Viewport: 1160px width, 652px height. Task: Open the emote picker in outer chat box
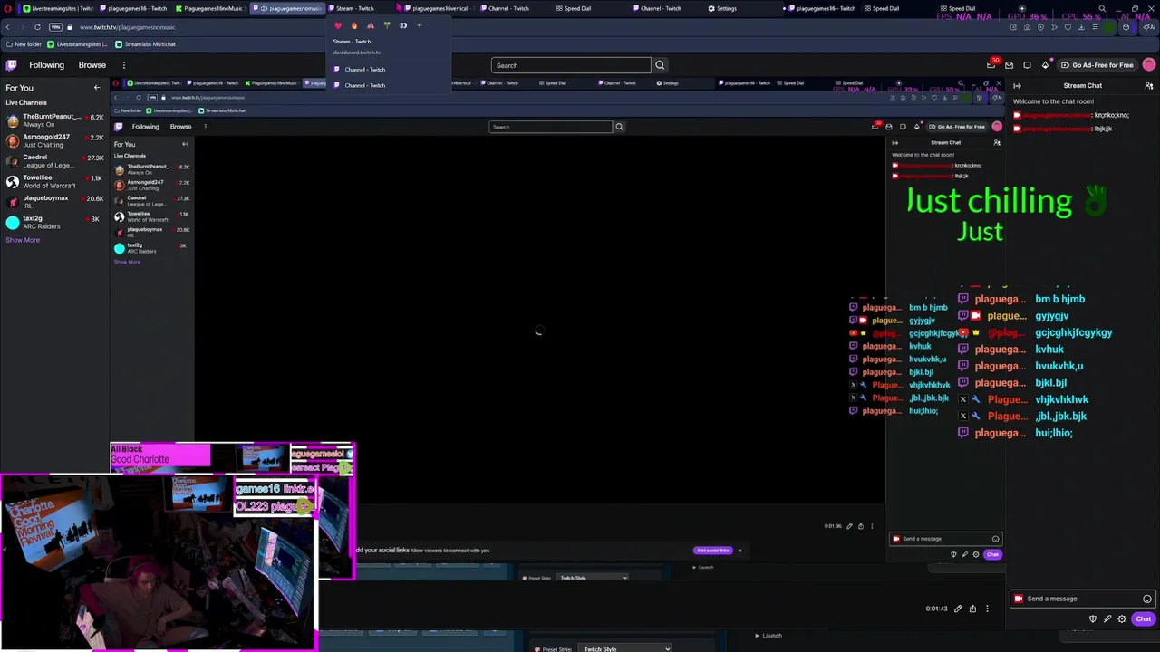(x=1147, y=599)
